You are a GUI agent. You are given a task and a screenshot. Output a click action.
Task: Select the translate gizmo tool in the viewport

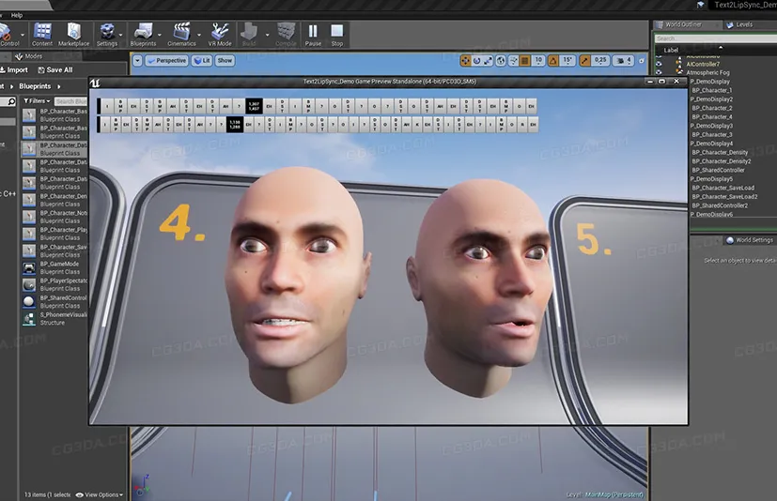465,61
